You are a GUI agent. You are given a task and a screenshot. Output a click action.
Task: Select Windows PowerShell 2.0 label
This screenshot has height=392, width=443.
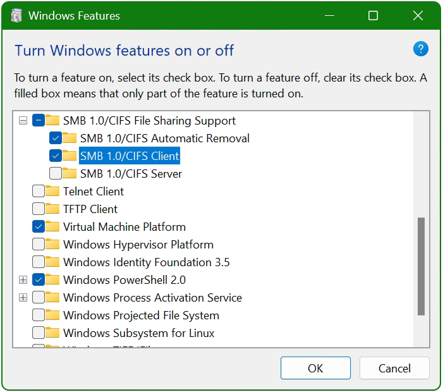[124, 280]
